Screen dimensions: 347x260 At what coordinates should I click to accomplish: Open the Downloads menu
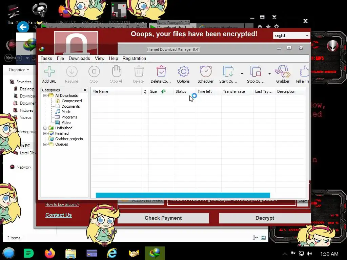79,58
